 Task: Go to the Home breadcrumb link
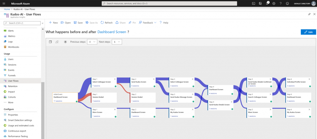coord(7,9)
